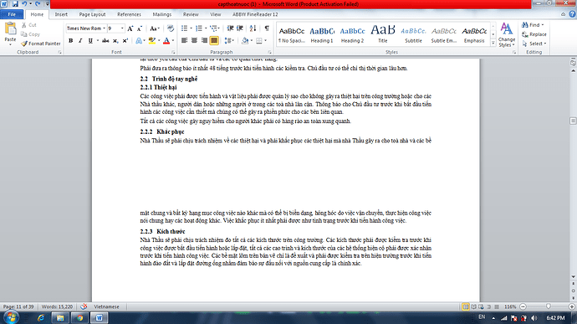Screen dimensions: 577x324
Task: Click the Format Painter tool
Action: coord(40,44)
